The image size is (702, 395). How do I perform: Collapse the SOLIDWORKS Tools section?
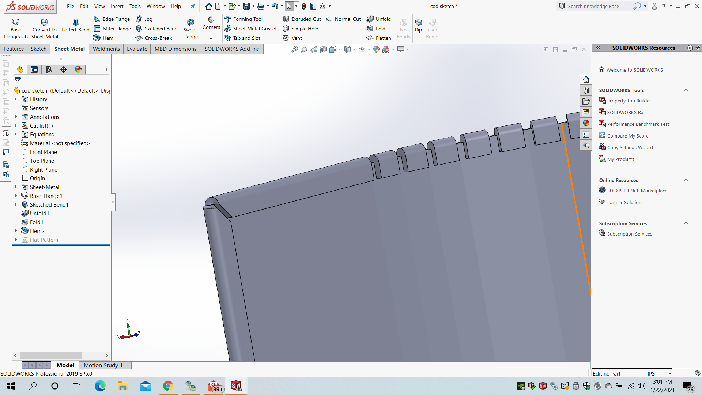[x=686, y=90]
